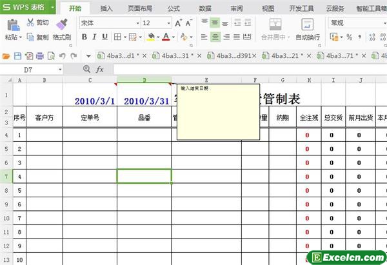Viewport: 387px width, 265px height.
Task: Switch to the 插入 ribbon tab
Action: (106, 8)
